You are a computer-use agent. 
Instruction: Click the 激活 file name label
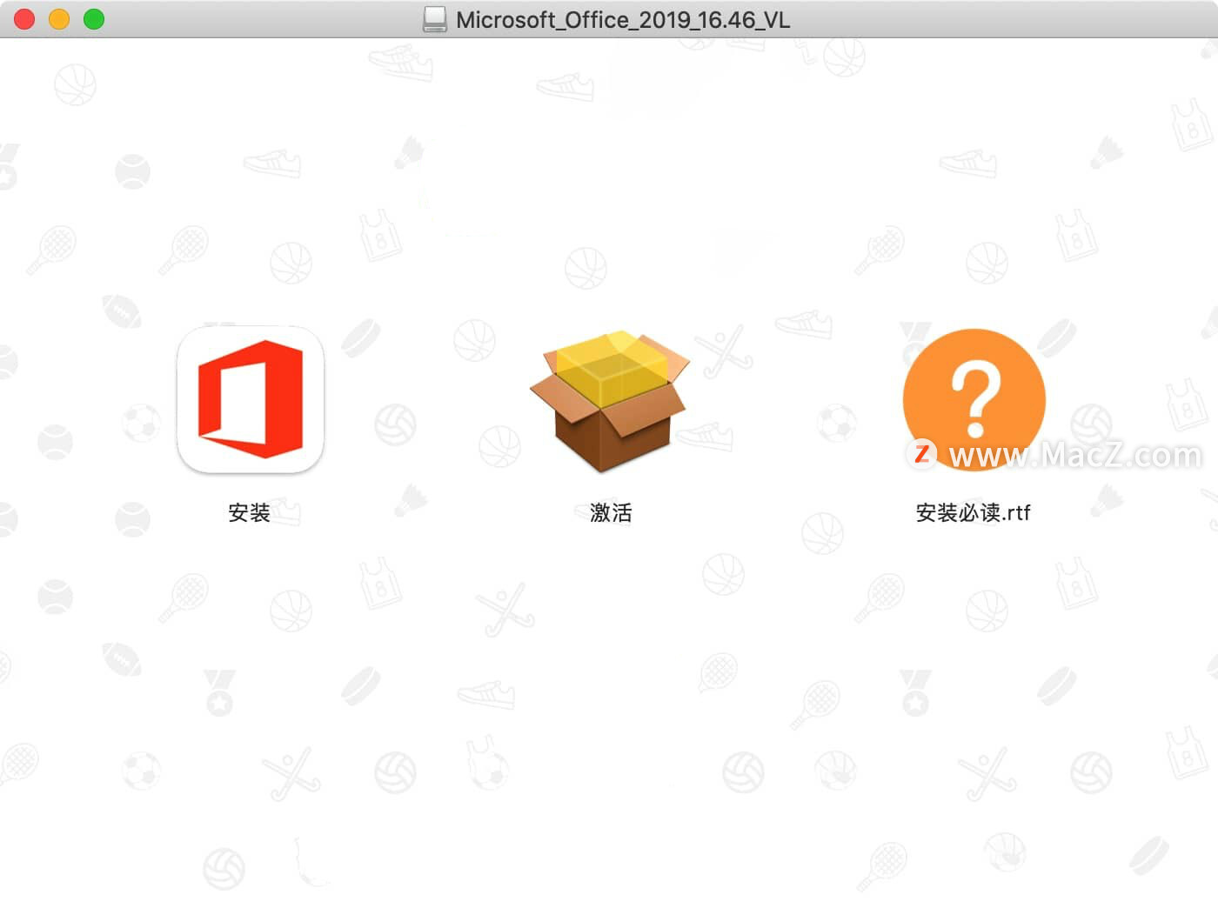pos(611,513)
